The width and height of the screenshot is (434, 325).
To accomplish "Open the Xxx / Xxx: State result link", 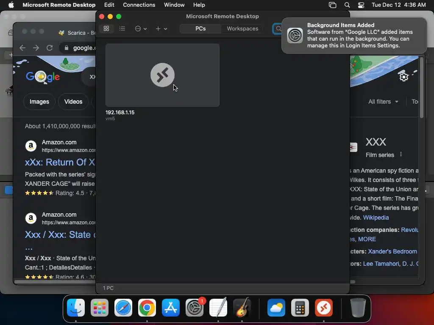I will coord(60,234).
